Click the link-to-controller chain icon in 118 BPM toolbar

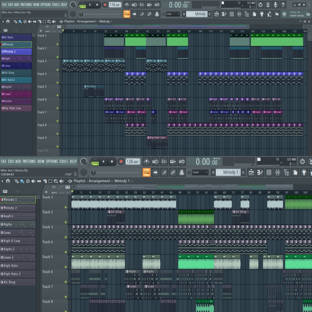149,14
